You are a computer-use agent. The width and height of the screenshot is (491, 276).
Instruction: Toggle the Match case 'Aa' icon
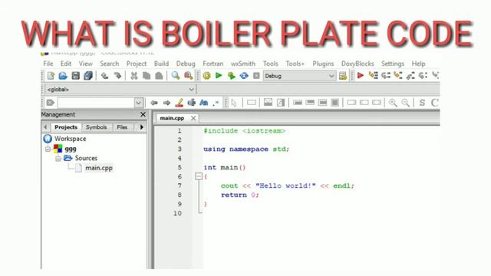pos(204,103)
